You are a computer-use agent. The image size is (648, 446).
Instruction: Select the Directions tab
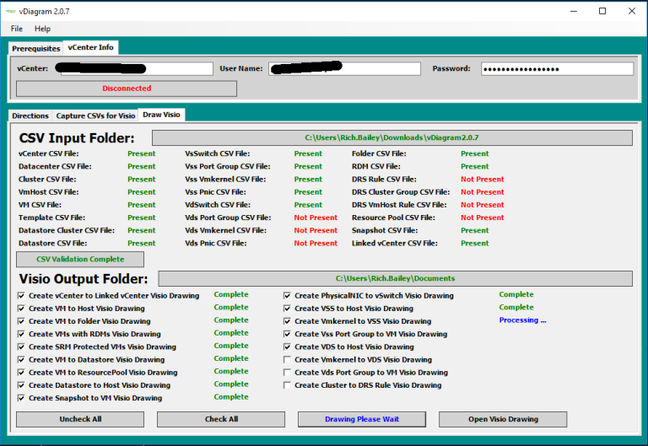click(30, 116)
